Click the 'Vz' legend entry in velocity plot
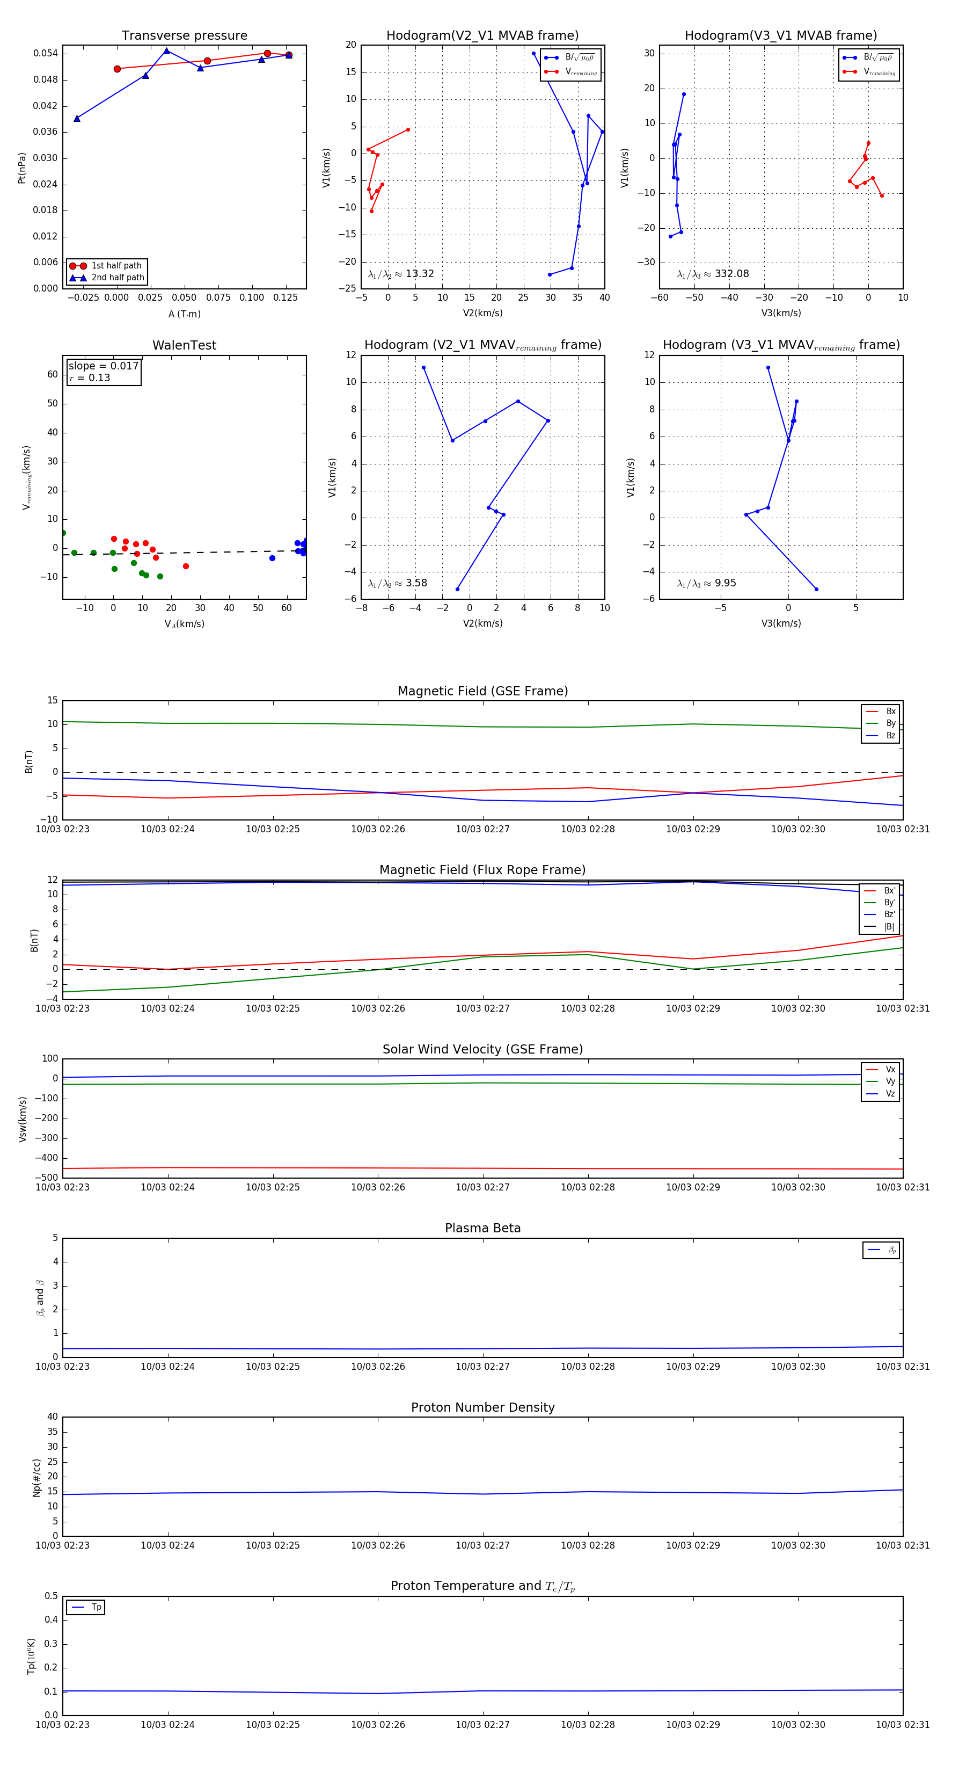 point(881,1094)
